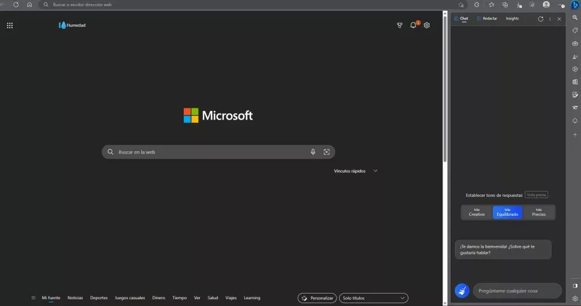Open sidebar Games chess piece icon

click(x=575, y=56)
